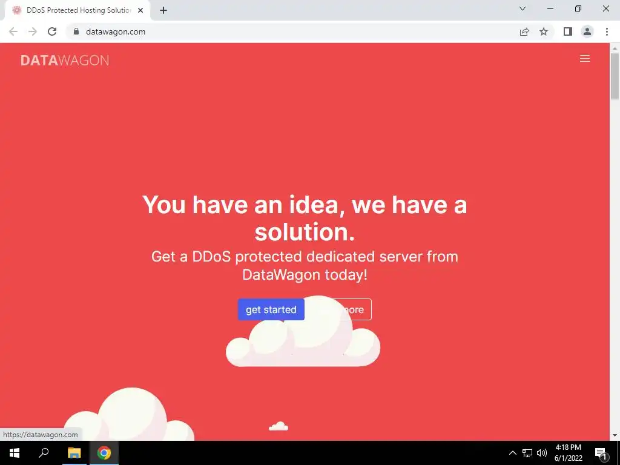
Task: Expand the tab search chevron
Action: [x=523, y=8]
